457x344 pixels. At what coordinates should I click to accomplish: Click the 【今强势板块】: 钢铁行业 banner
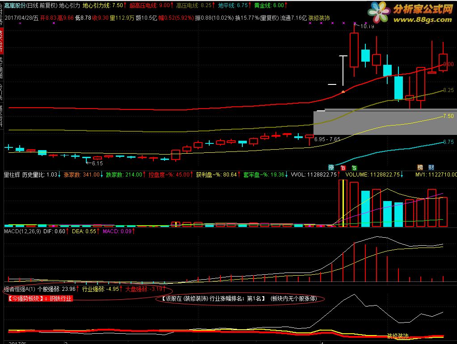pyautogui.click(x=40, y=298)
